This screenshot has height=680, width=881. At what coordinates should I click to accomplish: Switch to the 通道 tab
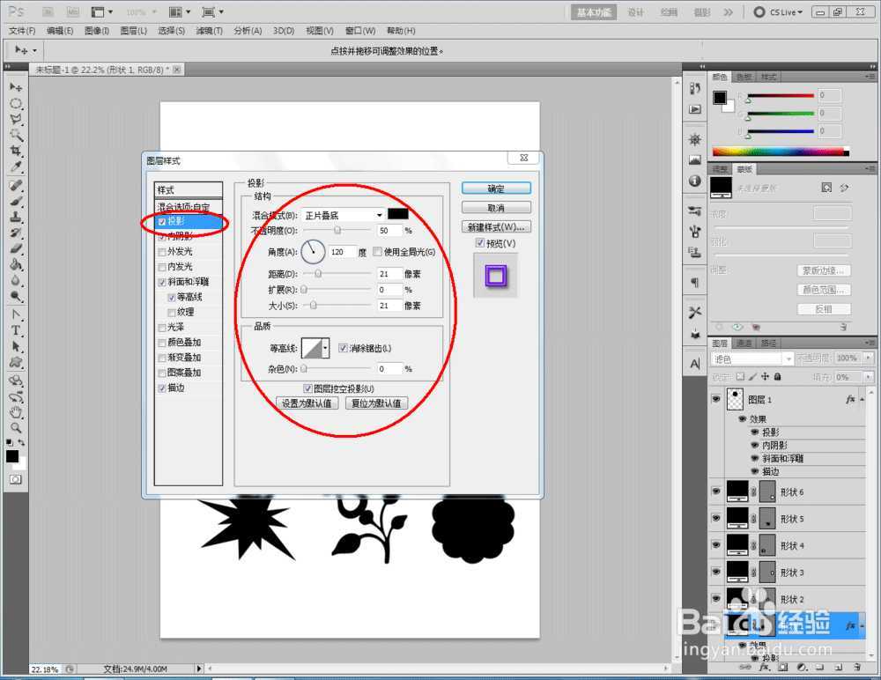point(744,344)
